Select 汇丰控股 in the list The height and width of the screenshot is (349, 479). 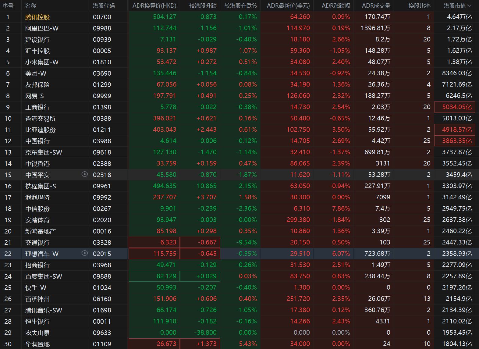click(37, 51)
